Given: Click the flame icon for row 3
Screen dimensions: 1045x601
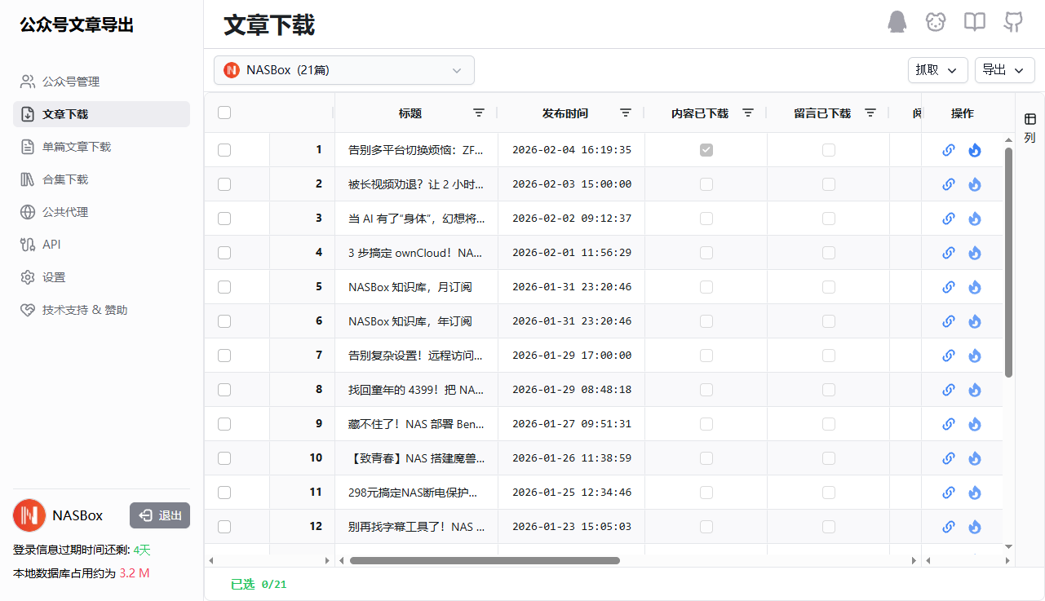Looking at the screenshot, I should 974,219.
